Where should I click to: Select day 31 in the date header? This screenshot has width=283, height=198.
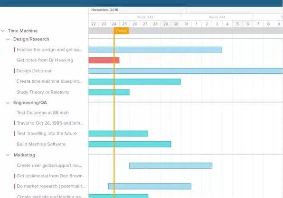click(x=186, y=24)
